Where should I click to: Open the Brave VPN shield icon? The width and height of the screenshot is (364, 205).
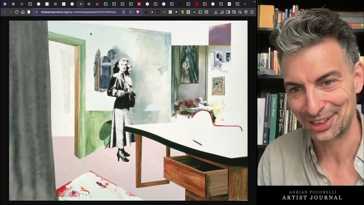tap(246, 12)
